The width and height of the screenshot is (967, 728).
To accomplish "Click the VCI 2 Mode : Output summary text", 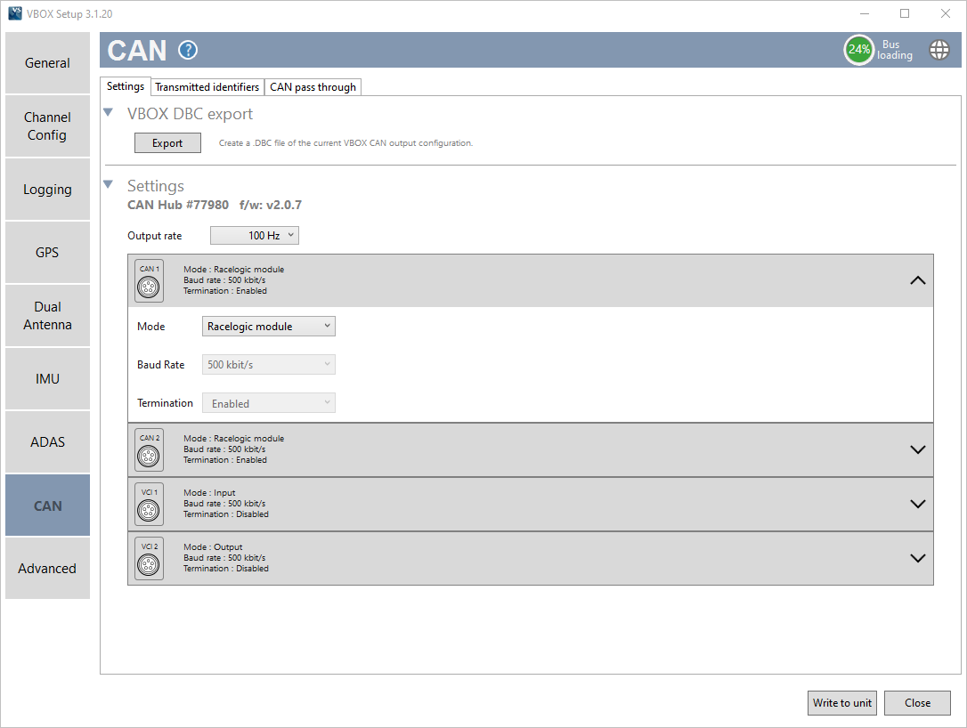I will (213, 546).
